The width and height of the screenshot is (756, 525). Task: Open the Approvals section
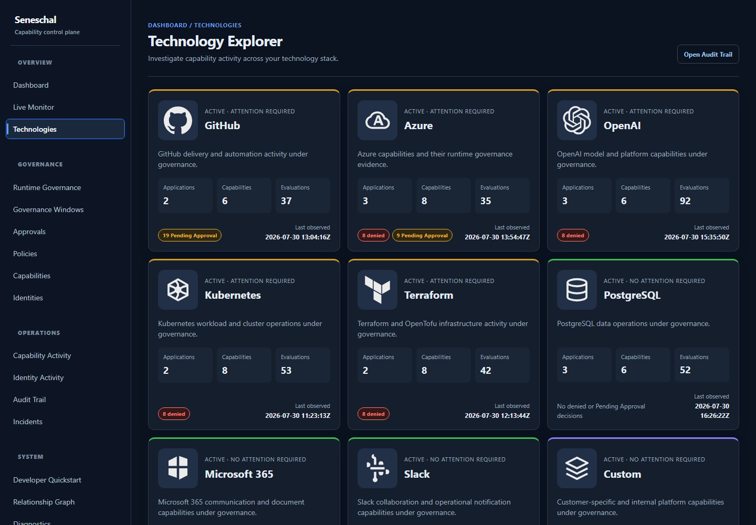65,232
